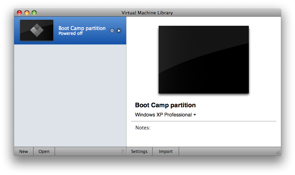Image resolution: width=295 pixels, height=175 pixels.
Task: Select the Boot Camp diamond logo thumbnail
Action: [37, 30]
